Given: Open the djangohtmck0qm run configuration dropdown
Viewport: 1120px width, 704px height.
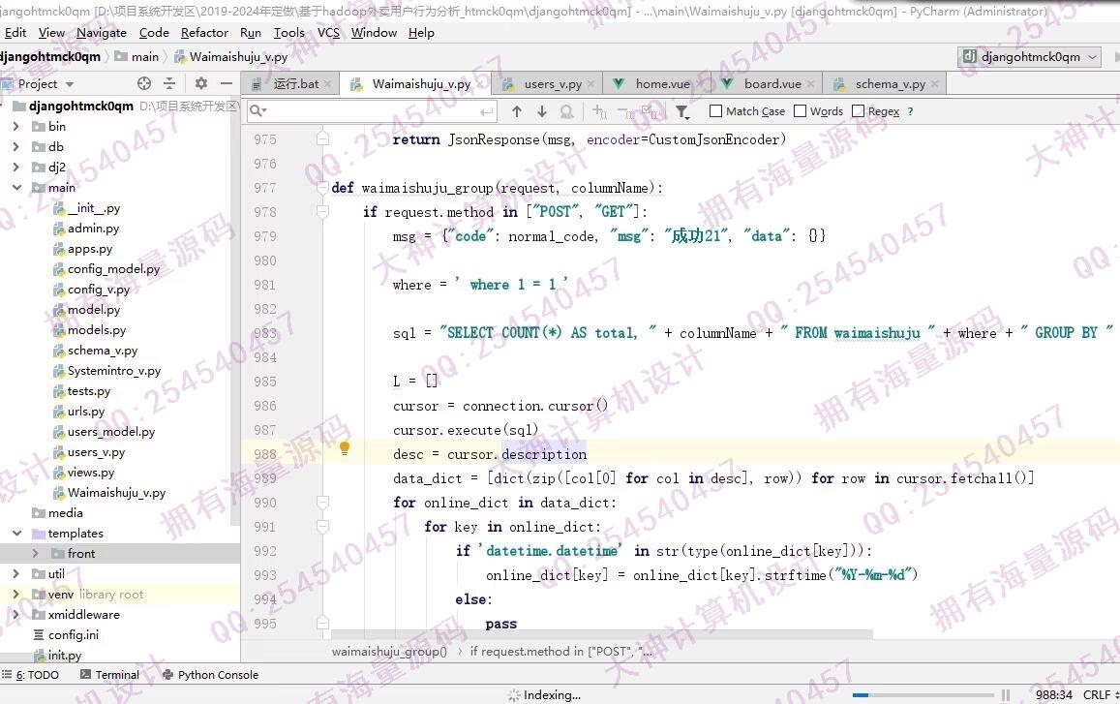Looking at the screenshot, I should pyautogui.click(x=1029, y=56).
